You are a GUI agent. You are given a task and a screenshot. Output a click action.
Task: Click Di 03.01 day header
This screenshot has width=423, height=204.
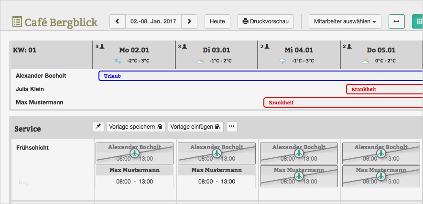pyautogui.click(x=217, y=50)
